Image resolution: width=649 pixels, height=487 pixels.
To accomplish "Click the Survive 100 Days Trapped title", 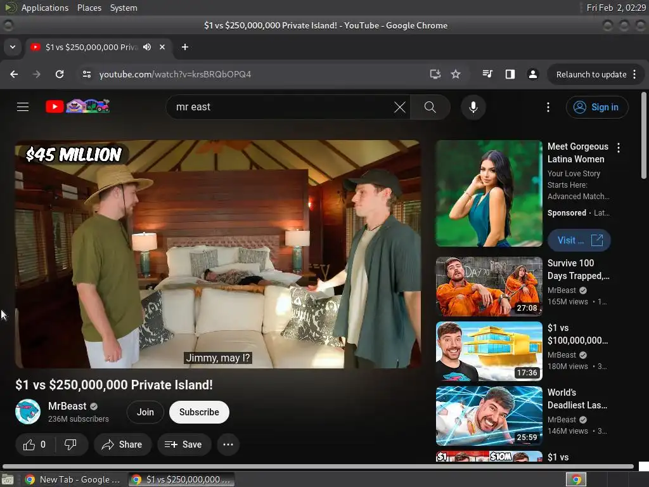I will 578,269.
